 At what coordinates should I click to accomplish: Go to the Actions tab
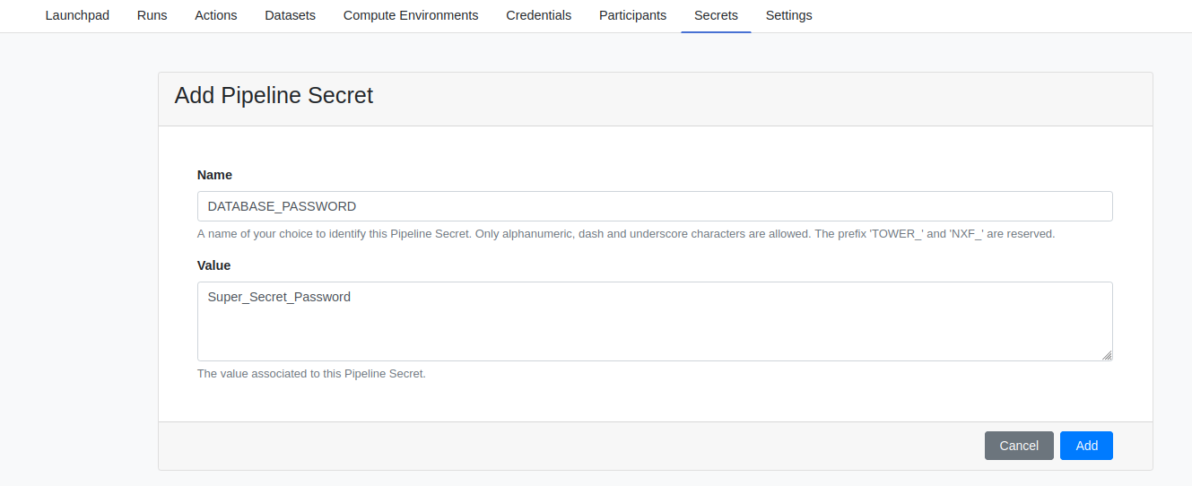click(216, 15)
